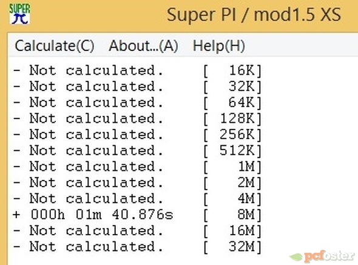Select the 32K not calculated row
The width and height of the screenshot is (358, 265).
138,86
